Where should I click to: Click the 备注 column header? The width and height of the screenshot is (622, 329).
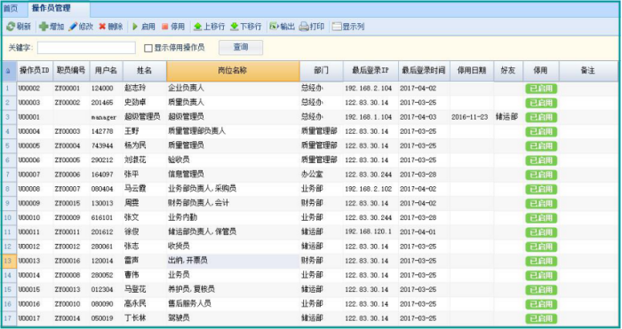(588, 71)
